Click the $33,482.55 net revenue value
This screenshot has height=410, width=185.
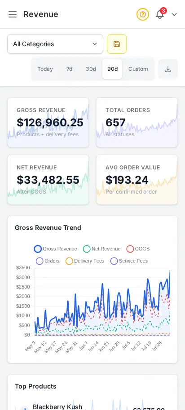coord(48,180)
